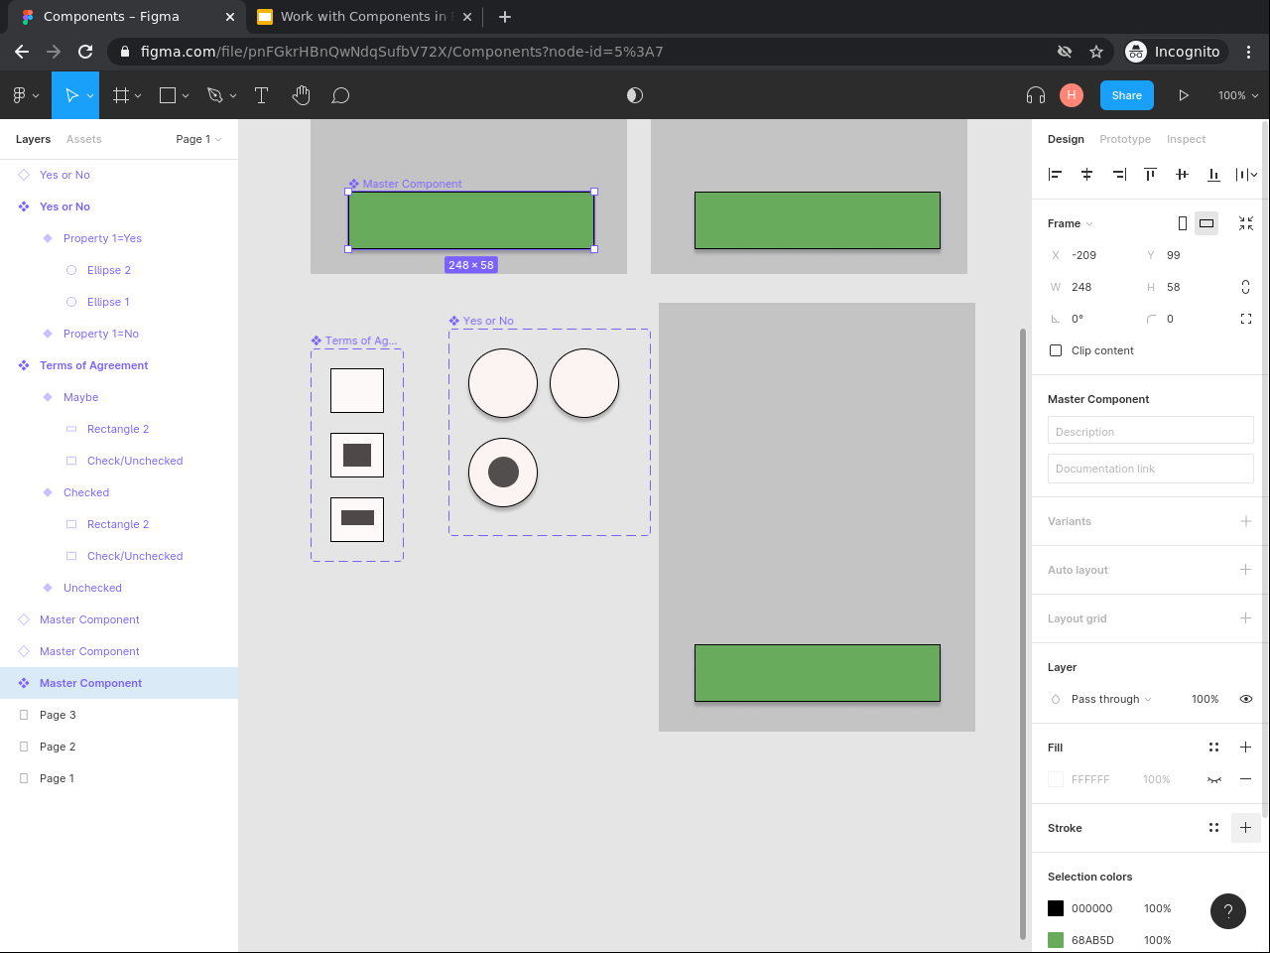
Task: Open the Figma main menu
Action: tap(26, 95)
